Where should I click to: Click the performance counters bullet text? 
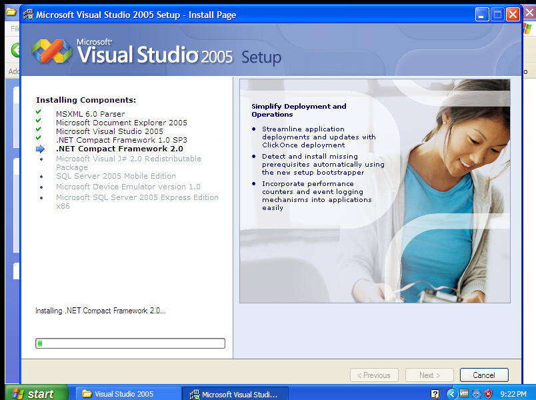pyautogui.click(x=317, y=195)
